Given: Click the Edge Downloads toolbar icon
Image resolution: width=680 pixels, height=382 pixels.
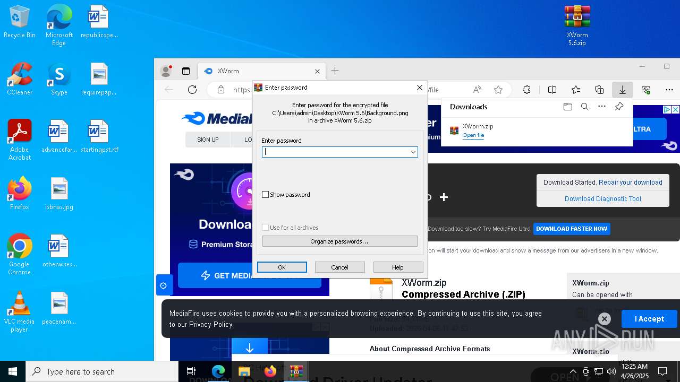Looking at the screenshot, I should 622,90.
